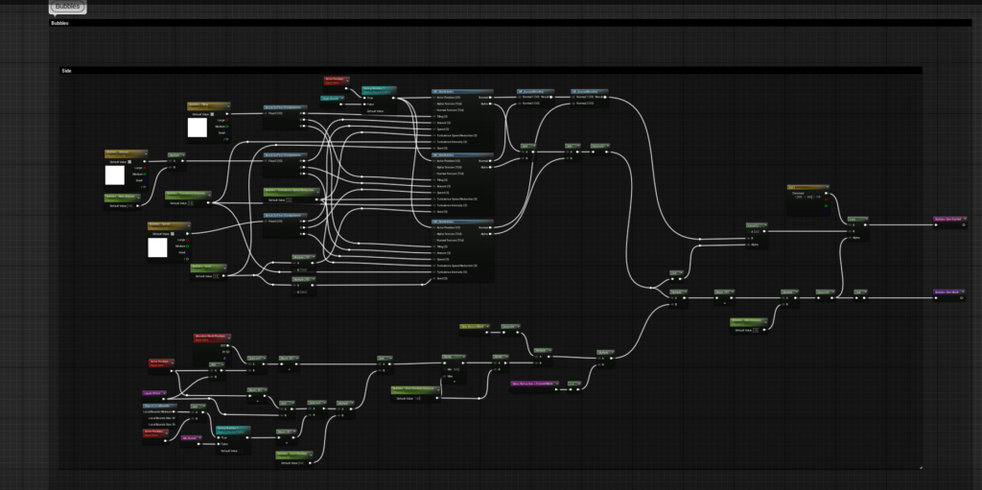Click the Bubbles - Side Normal output node
The height and width of the screenshot is (490, 982).
(x=947, y=220)
